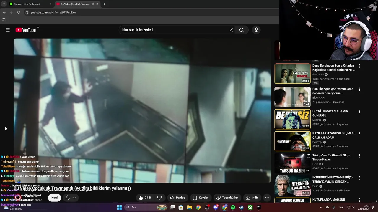Open more video actions three-dot menu
The width and height of the screenshot is (378, 212).
[267, 198]
